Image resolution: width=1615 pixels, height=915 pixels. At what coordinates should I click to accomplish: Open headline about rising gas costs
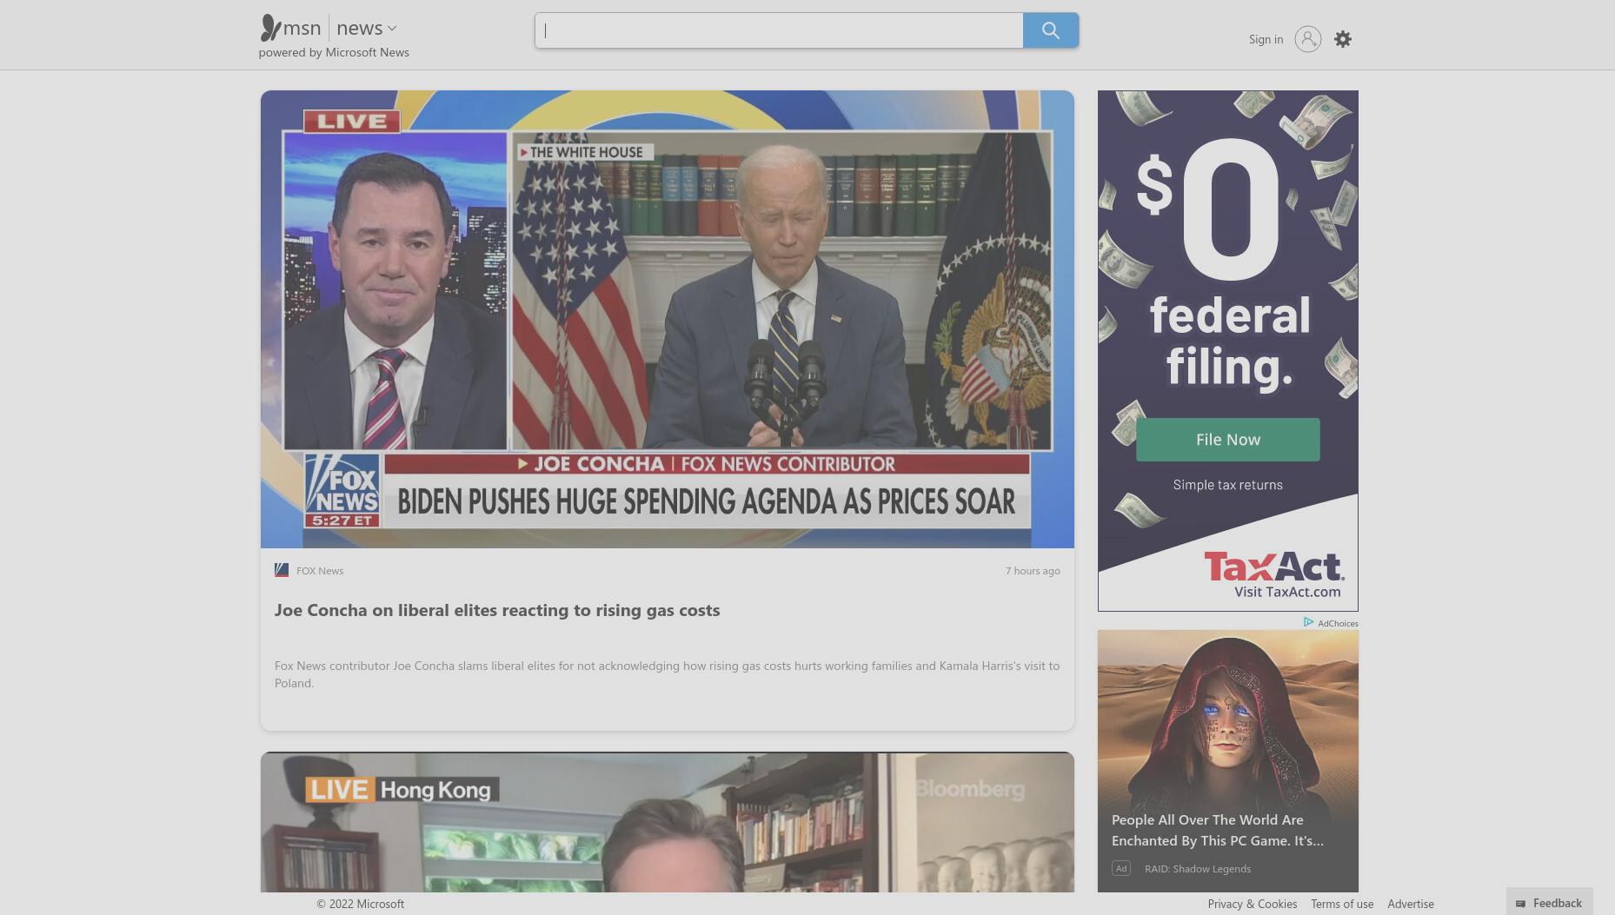[x=497, y=610]
